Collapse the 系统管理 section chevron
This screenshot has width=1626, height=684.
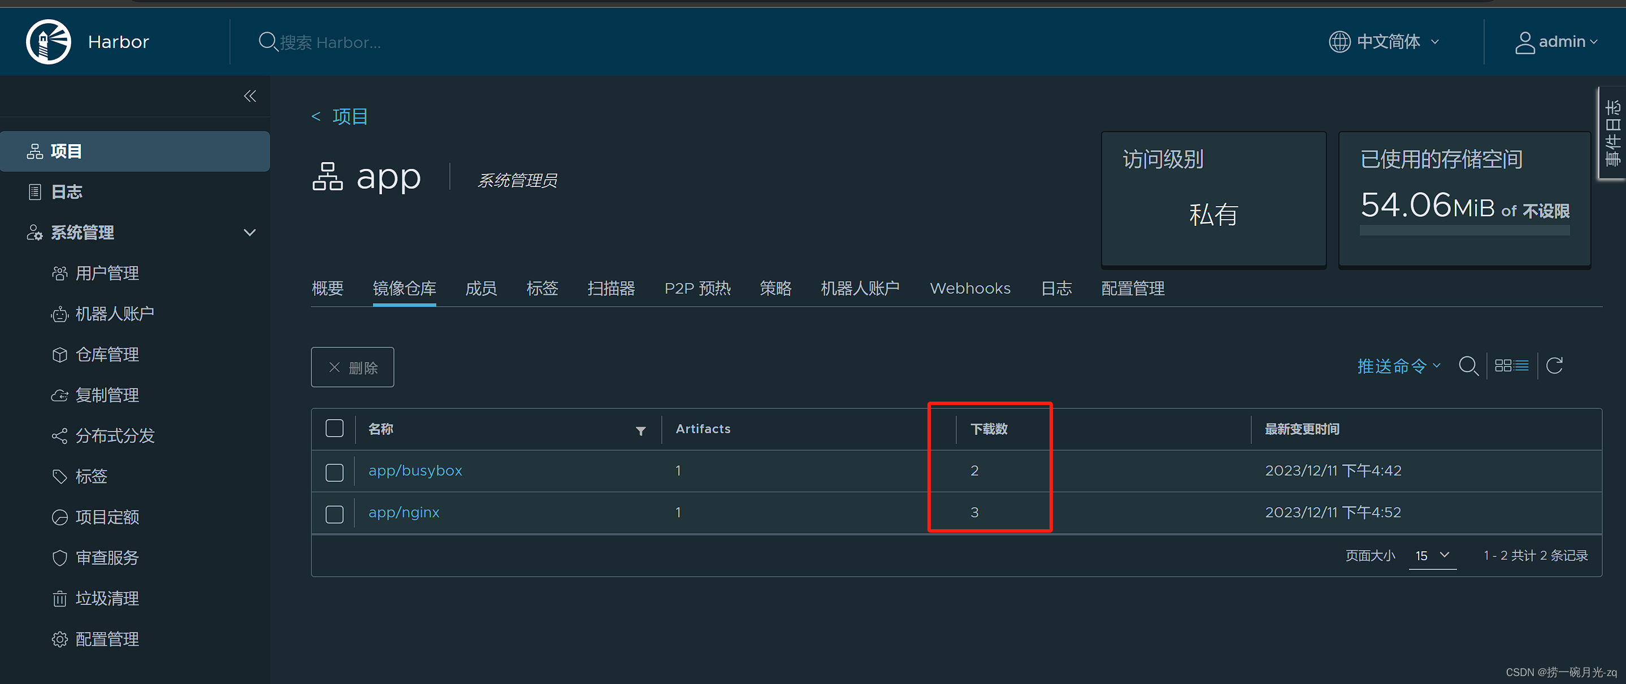click(250, 233)
